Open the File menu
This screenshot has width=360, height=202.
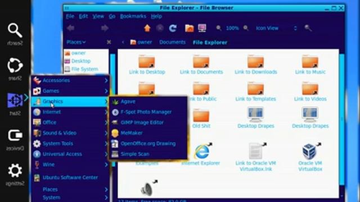point(70,16)
